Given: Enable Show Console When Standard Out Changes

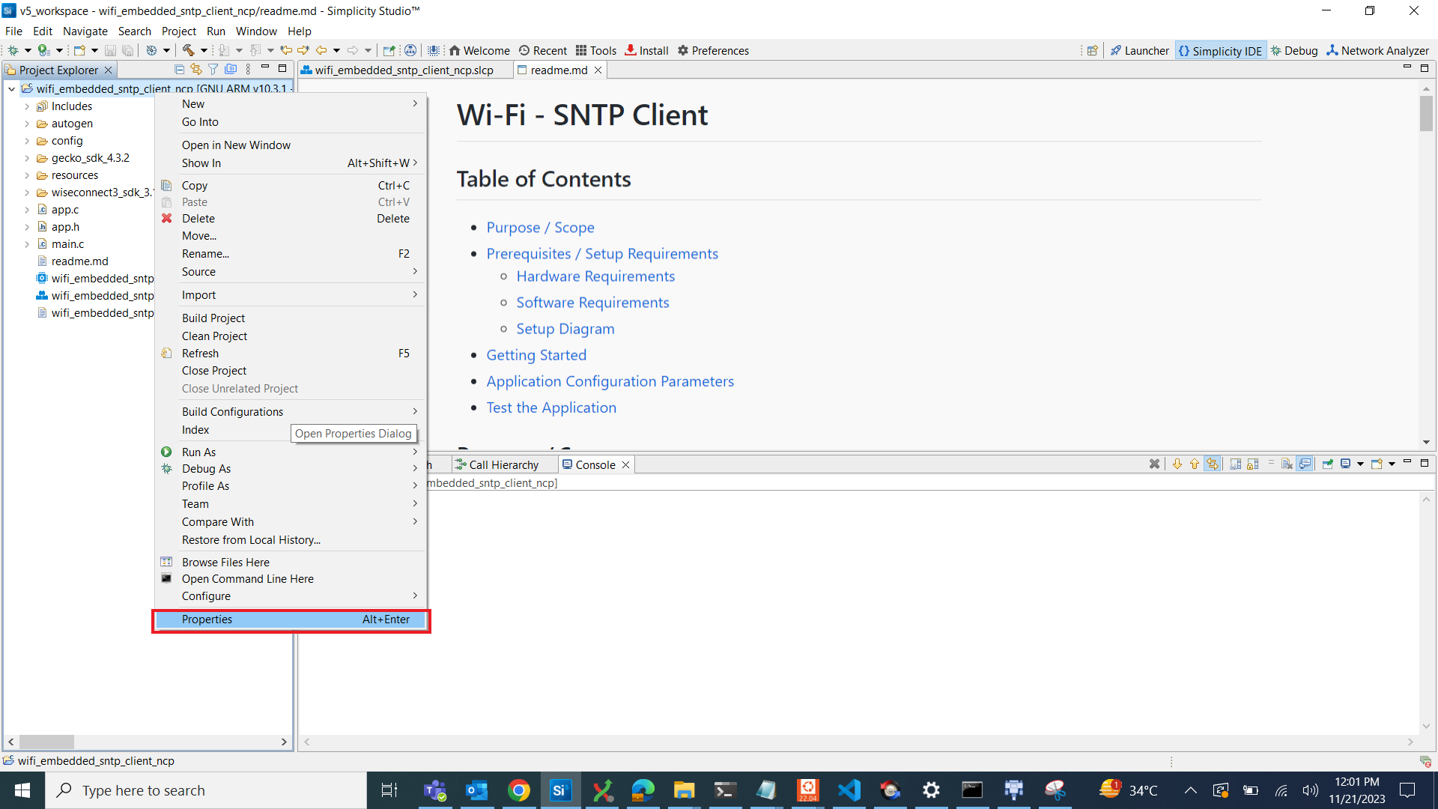Looking at the screenshot, I should [x=1305, y=463].
